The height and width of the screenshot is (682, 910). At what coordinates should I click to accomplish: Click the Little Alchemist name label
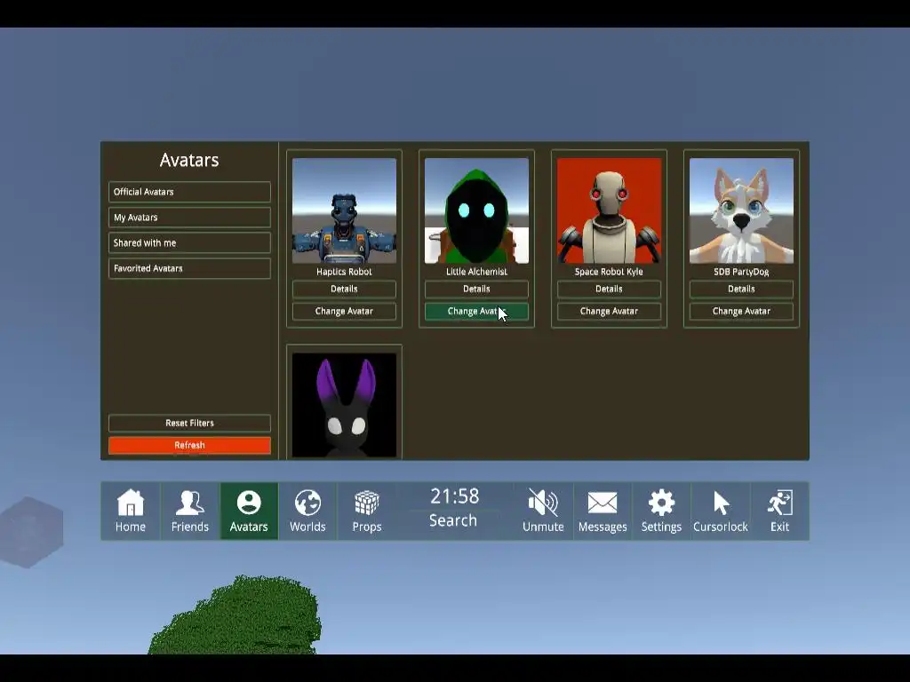click(x=476, y=272)
